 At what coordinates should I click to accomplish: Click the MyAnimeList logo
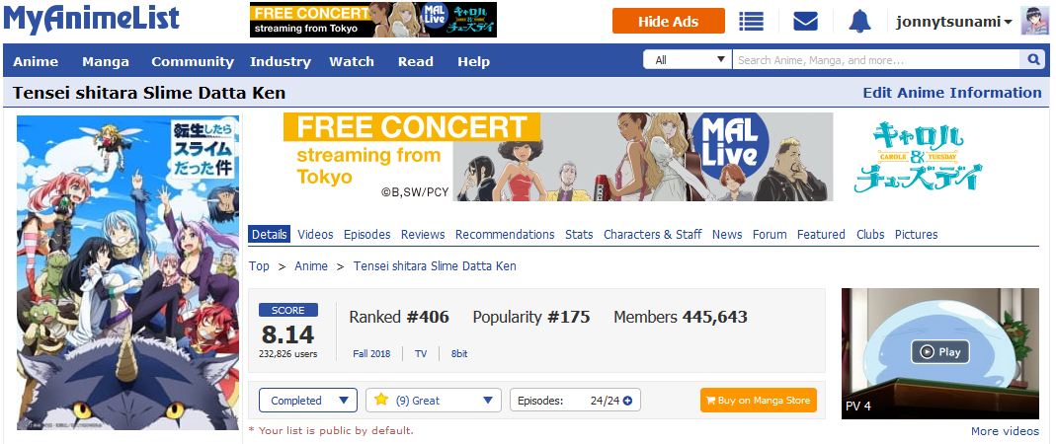coord(92,19)
